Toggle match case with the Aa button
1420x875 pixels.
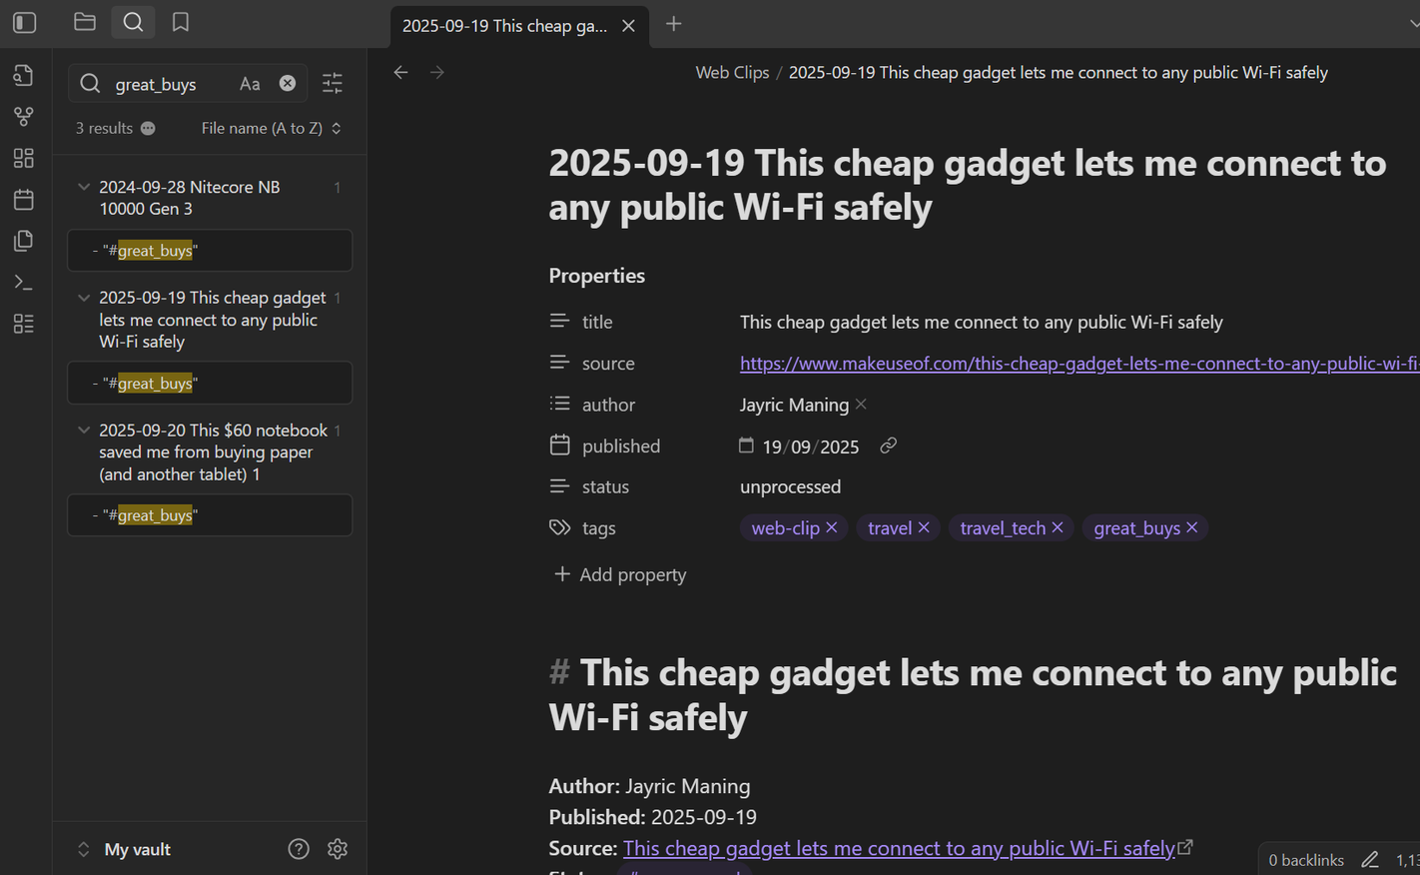click(250, 84)
